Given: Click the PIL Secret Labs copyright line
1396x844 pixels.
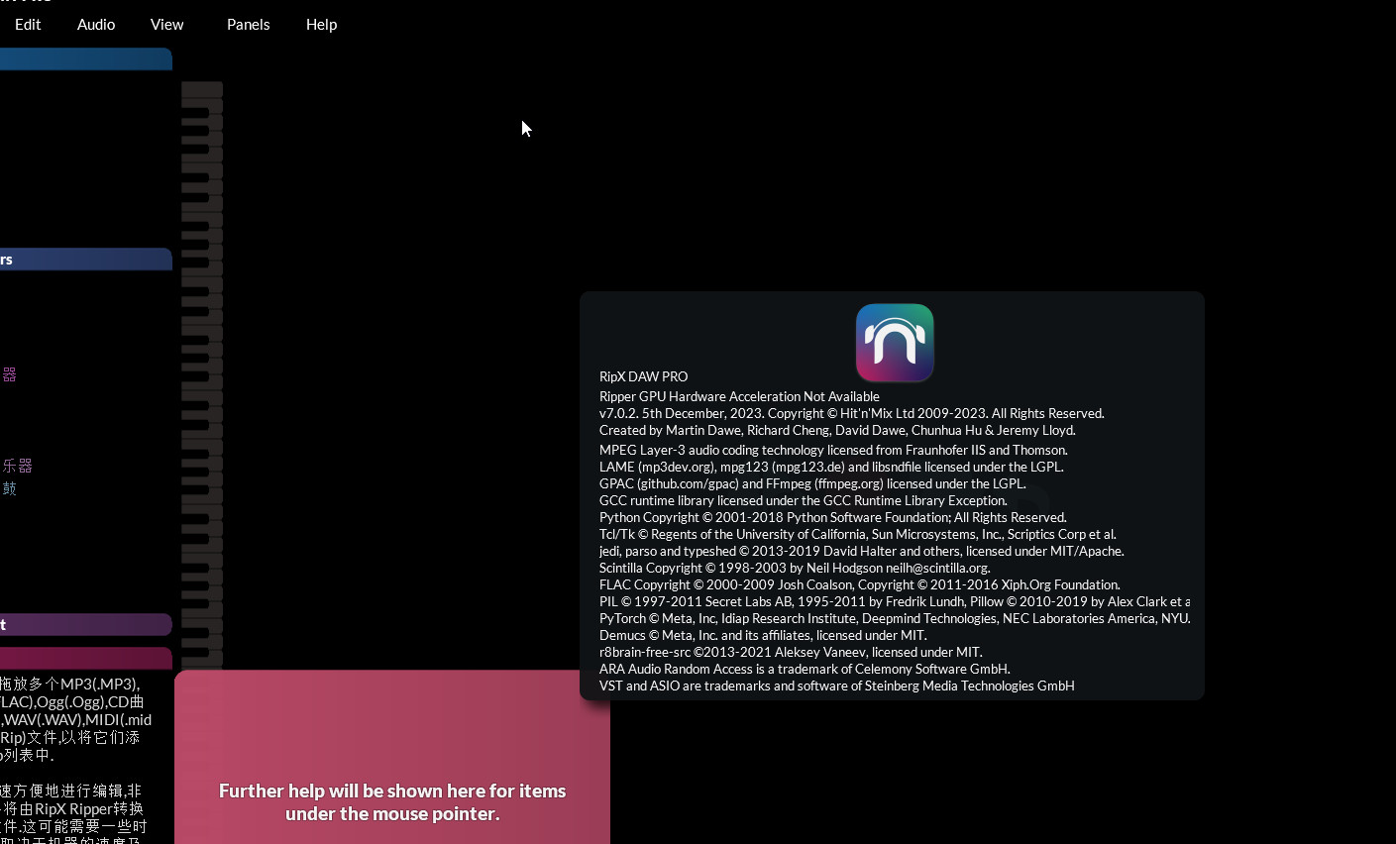Looking at the screenshot, I should pos(895,601).
